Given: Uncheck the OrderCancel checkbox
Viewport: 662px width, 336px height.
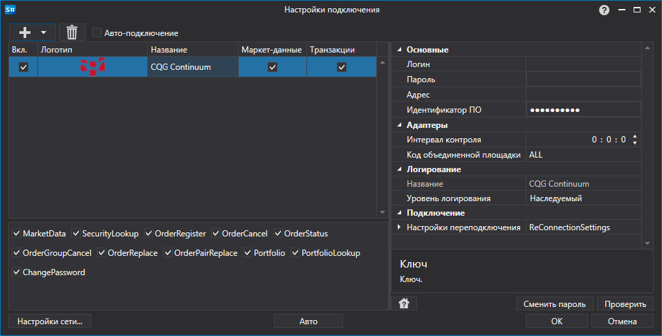Looking at the screenshot, I should pyautogui.click(x=216, y=234).
